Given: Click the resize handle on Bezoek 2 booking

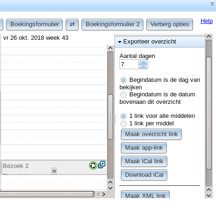Looking at the screenshot, I should 54,171.
